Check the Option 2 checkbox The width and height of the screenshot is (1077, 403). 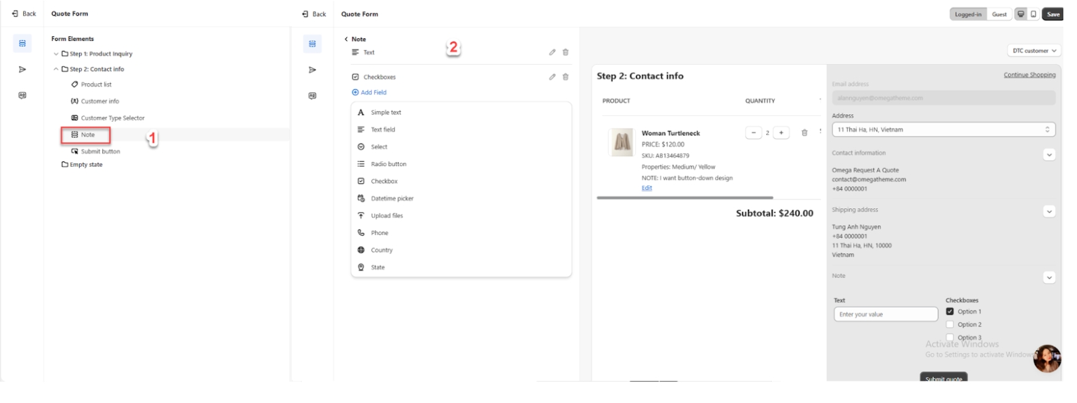tap(950, 325)
